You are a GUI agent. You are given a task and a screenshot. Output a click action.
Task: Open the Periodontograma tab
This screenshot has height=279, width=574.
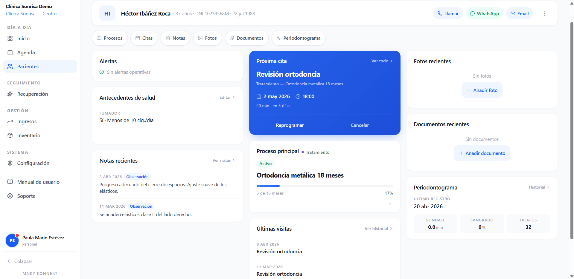[x=299, y=38]
